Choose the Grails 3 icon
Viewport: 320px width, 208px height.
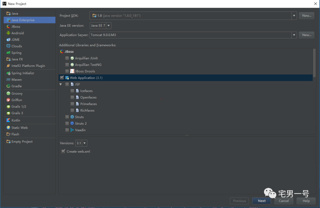(8, 113)
